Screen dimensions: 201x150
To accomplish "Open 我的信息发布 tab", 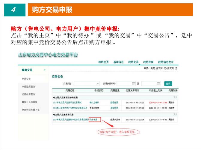I will tap(166, 62).
